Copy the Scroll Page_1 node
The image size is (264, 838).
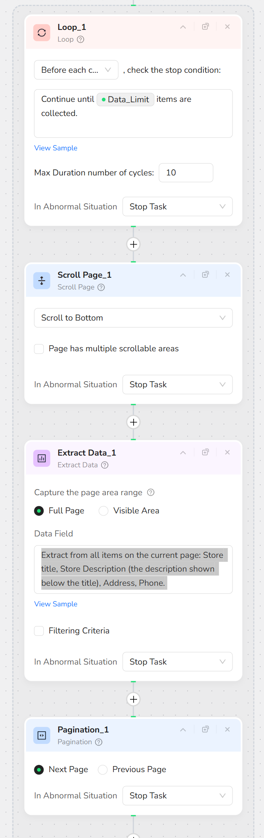pos(205,274)
